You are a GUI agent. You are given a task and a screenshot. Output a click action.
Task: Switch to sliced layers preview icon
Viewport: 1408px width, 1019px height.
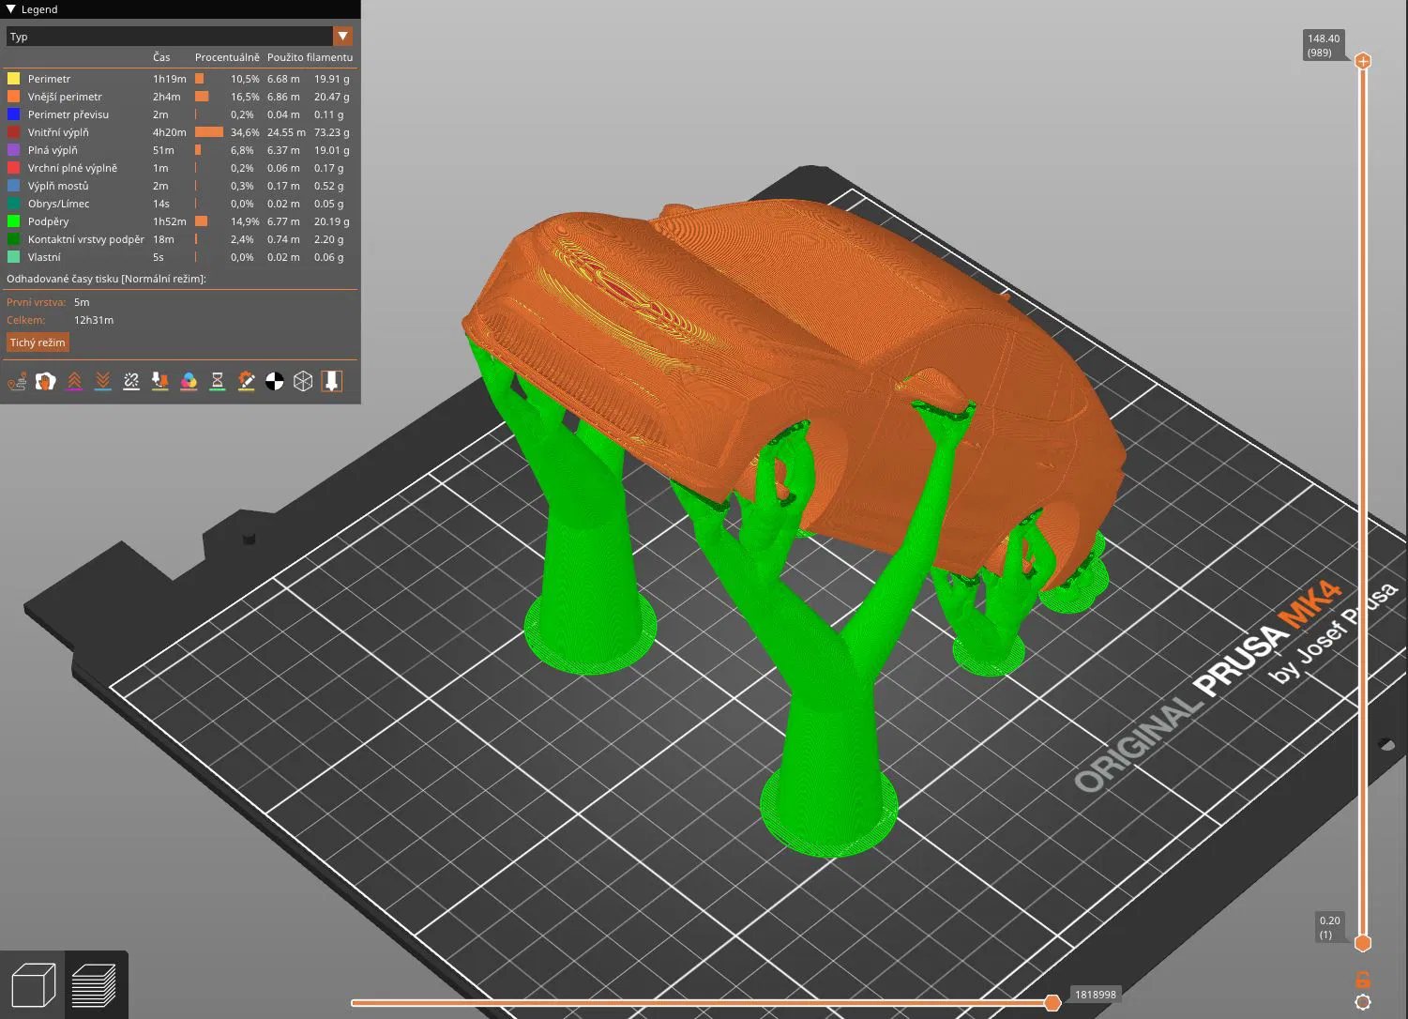click(95, 985)
